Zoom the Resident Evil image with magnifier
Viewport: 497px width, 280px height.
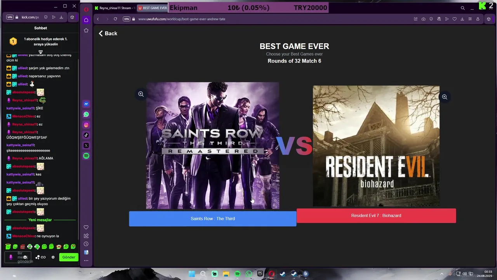click(x=445, y=97)
